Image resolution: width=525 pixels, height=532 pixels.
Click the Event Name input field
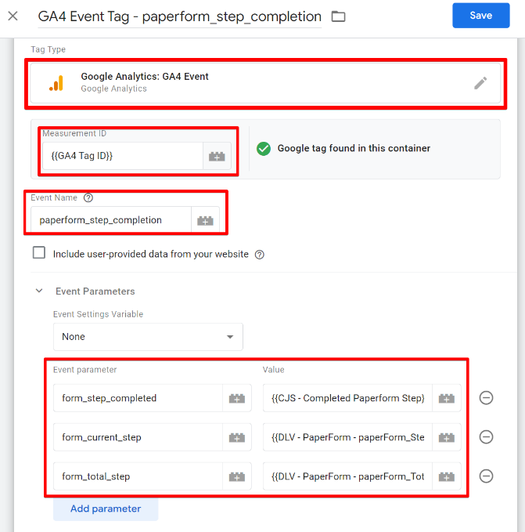[111, 220]
